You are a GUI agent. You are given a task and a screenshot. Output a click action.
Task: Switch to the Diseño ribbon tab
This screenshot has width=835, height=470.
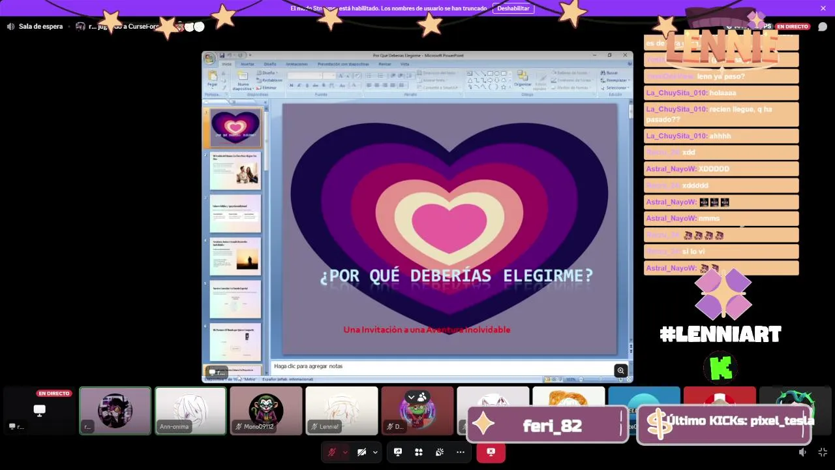click(x=270, y=64)
